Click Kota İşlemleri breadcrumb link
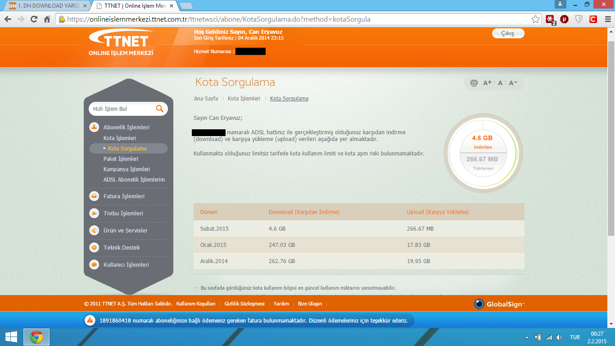The image size is (615, 346). tap(244, 98)
